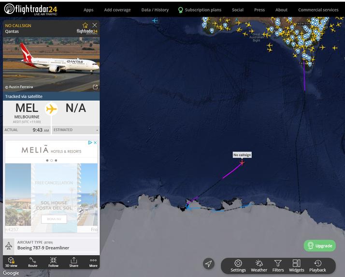Open map Settings gear
This screenshot has height=277, width=345.
point(238,266)
